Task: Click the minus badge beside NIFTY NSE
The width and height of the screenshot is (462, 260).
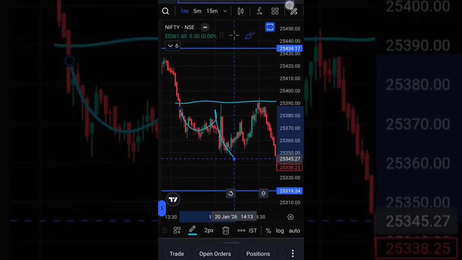Action: tap(205, 27)
